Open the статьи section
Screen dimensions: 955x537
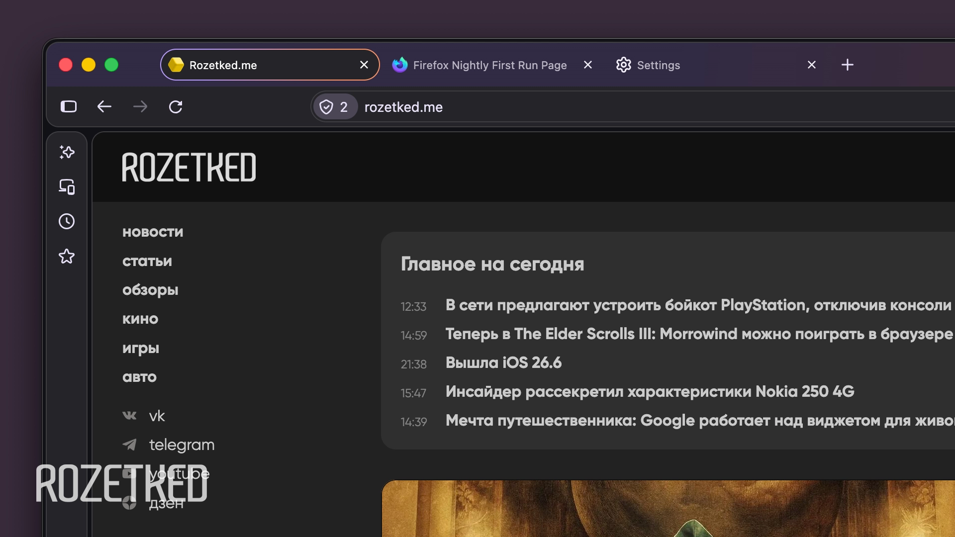pos(147,261)
